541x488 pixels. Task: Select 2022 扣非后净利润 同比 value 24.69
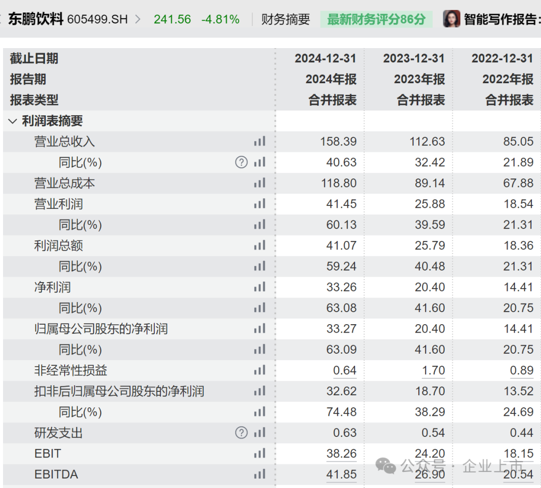tap(518, 412)
